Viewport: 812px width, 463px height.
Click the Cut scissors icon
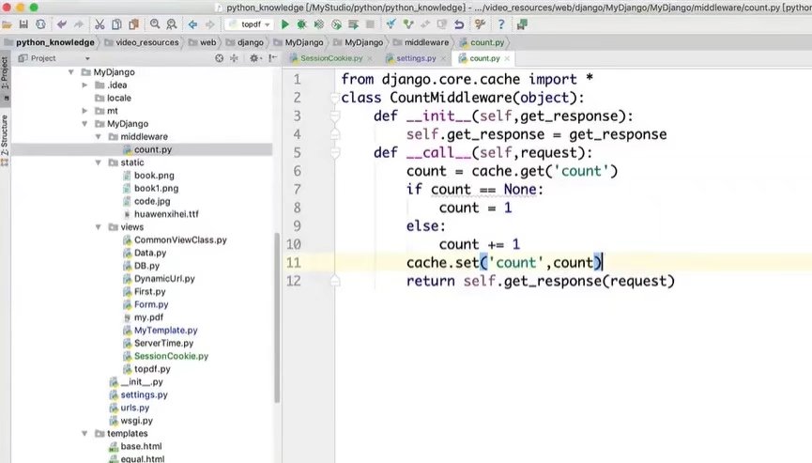pyautogui.click(x=100, y=24)
